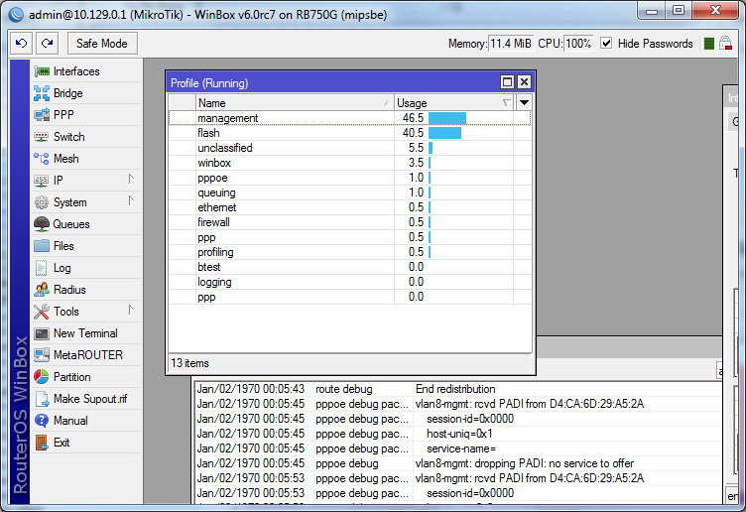Open the Mesh icon in sidebar

pos(42,159)
